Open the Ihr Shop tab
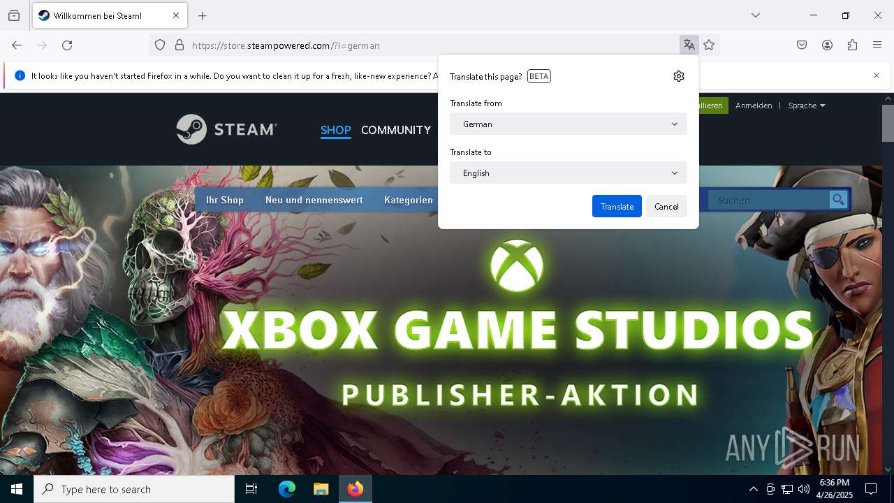894x503 pixels. [x=225, y=200]
